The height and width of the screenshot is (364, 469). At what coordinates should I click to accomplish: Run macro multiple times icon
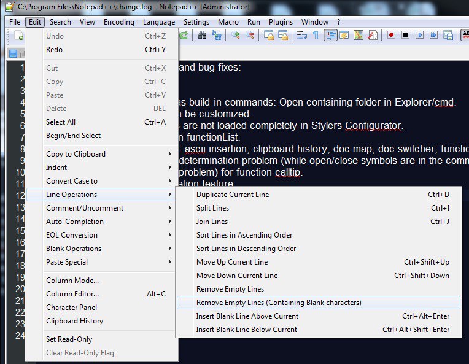coord(433,35)
